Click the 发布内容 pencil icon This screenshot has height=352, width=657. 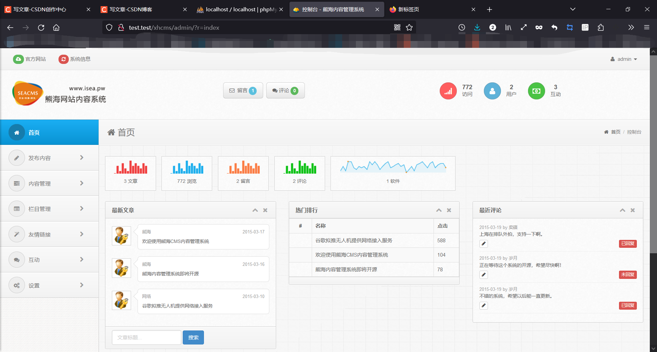click(x=17, y=158)
